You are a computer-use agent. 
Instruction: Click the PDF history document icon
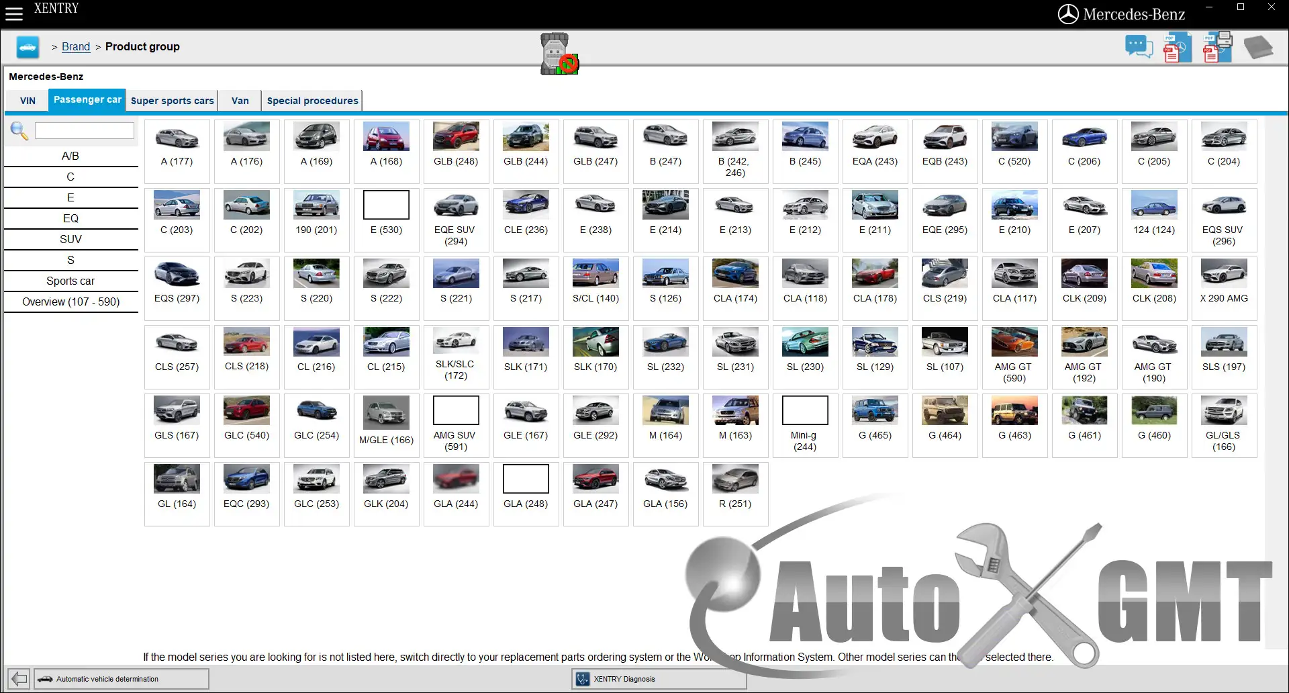click(1178, 47)
